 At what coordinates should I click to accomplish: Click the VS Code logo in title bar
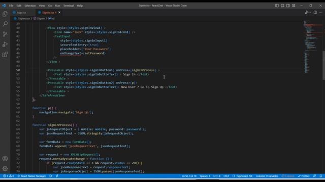pos(4,6)
